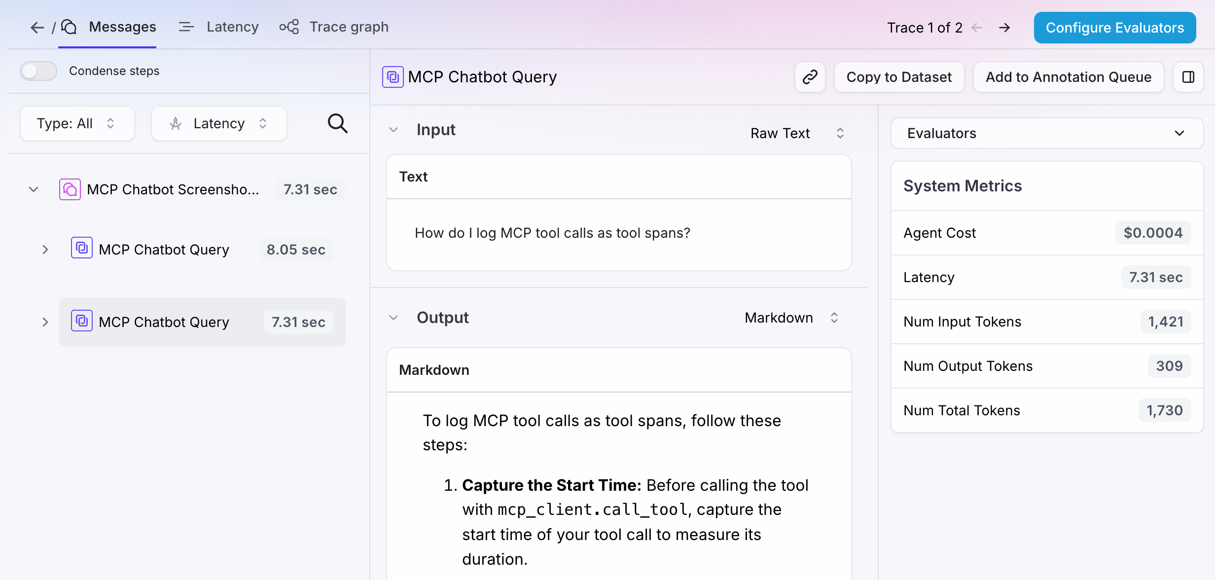Click the copy link icon button

pos(810,77)
